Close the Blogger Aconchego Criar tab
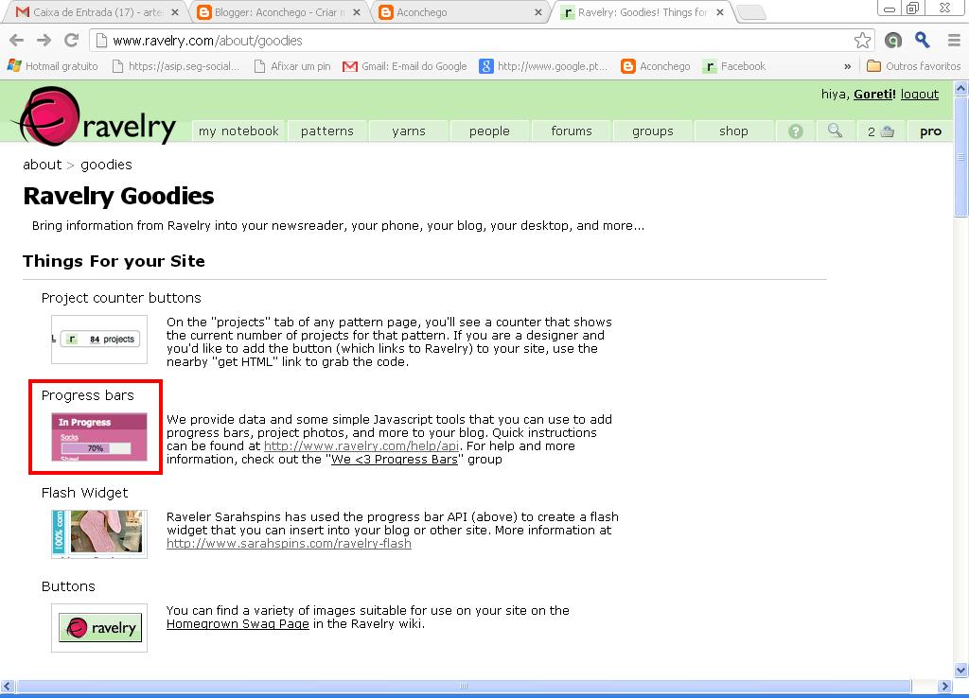Image resolution: width=969 pixels, height=698 pixels. point(357,12)
